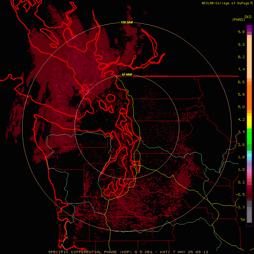Click the 2.6 legend value

click(241, 145)
